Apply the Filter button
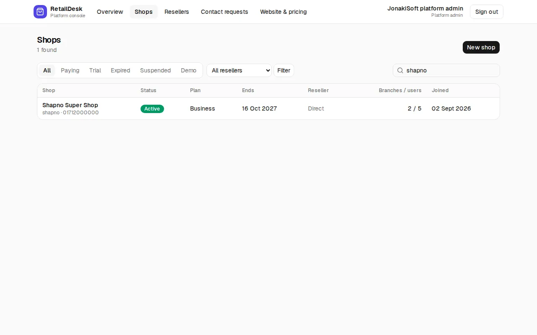This screenshot has width=537, height=335. pyautogui.click(x=284, y=70)
